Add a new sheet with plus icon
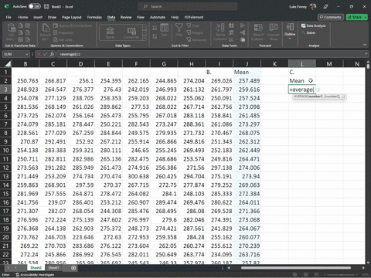Image resolution: width=371 pixels, height=278 pixels. click(x=73, y=268)
